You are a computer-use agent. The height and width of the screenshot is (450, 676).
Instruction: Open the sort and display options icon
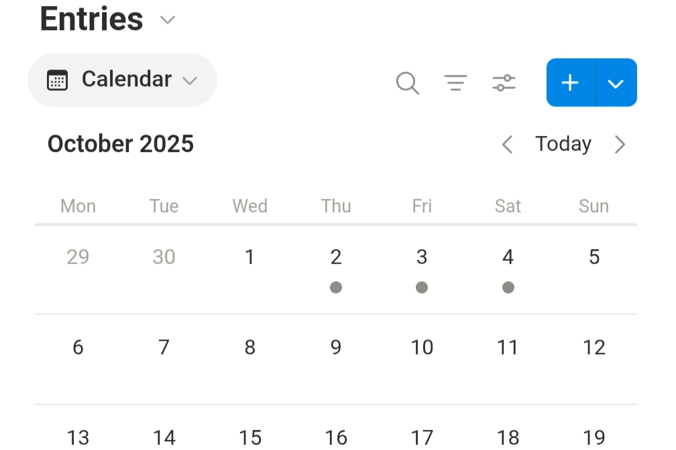click(504, 82)
